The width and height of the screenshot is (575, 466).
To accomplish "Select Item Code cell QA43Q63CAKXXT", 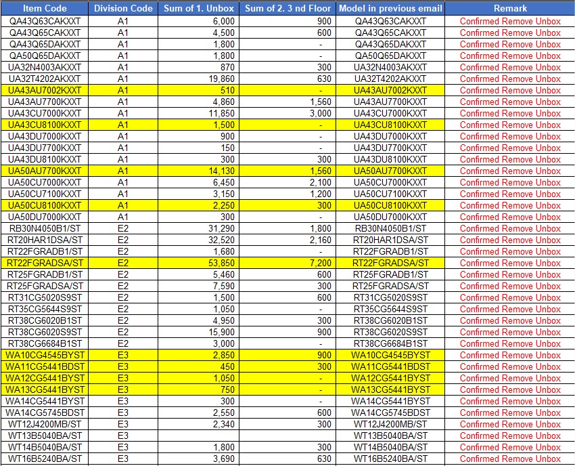I will (x=45, y=21).
